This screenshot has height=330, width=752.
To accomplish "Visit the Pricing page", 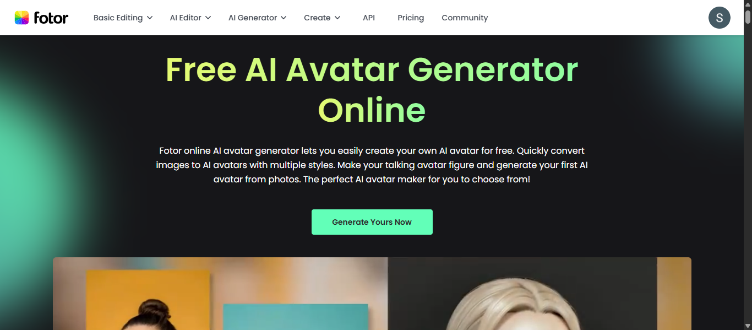I will [411, 18].
